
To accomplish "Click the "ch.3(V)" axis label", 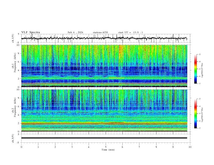I will coord(13,138).
